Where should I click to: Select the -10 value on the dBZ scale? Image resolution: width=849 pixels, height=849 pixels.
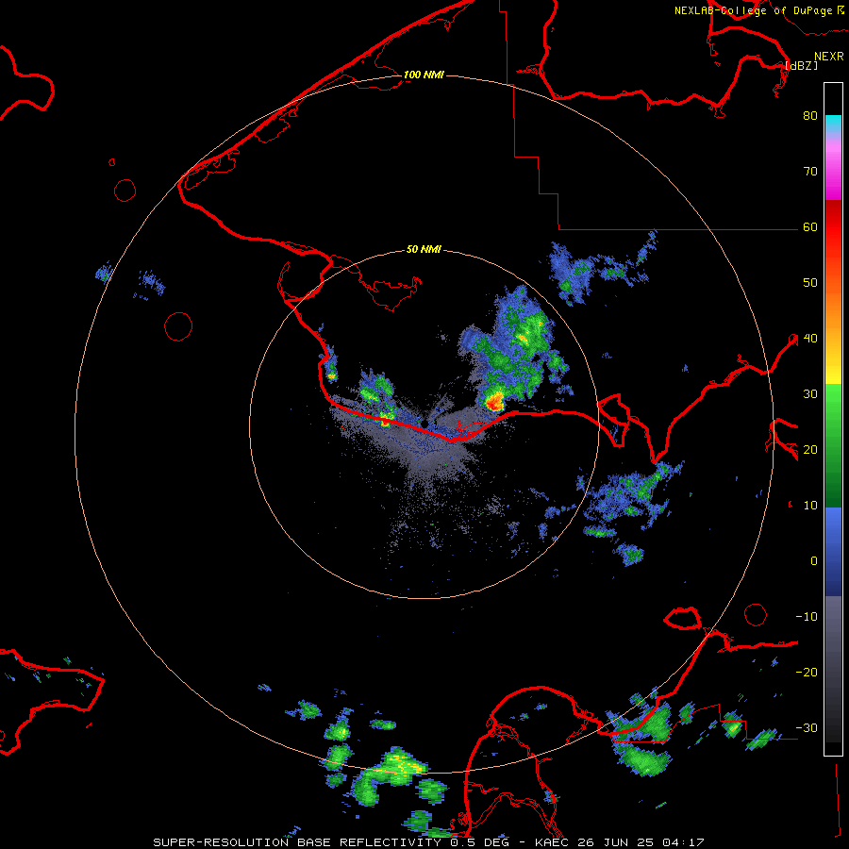click(807, 617)
